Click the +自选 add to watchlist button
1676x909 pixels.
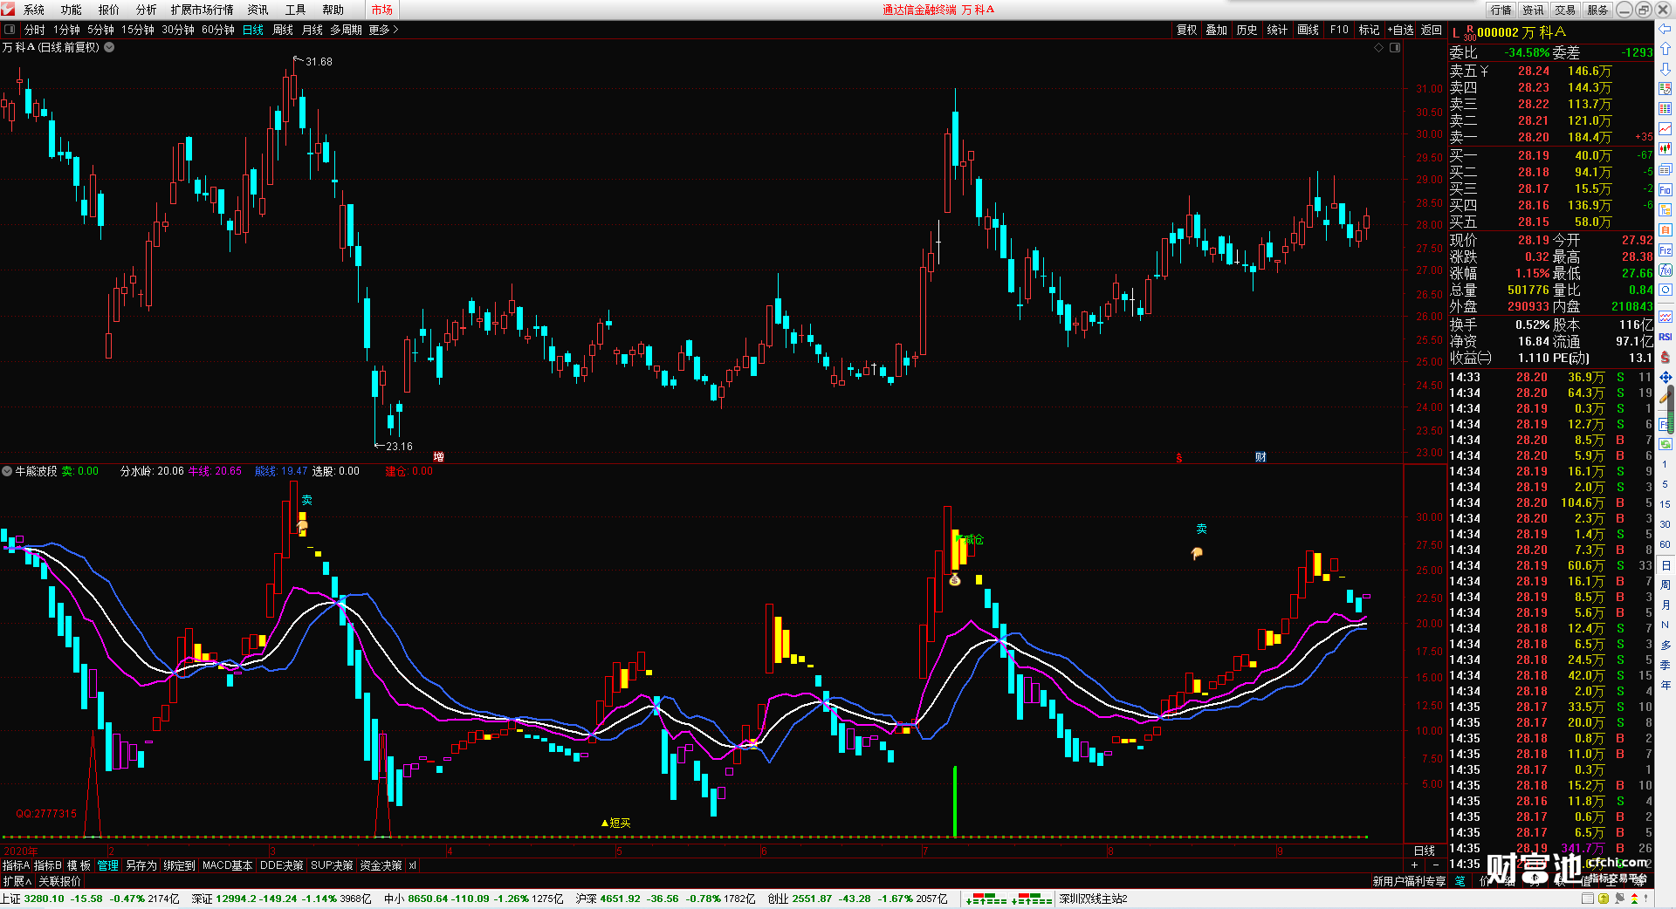(x=1400, y=30)
